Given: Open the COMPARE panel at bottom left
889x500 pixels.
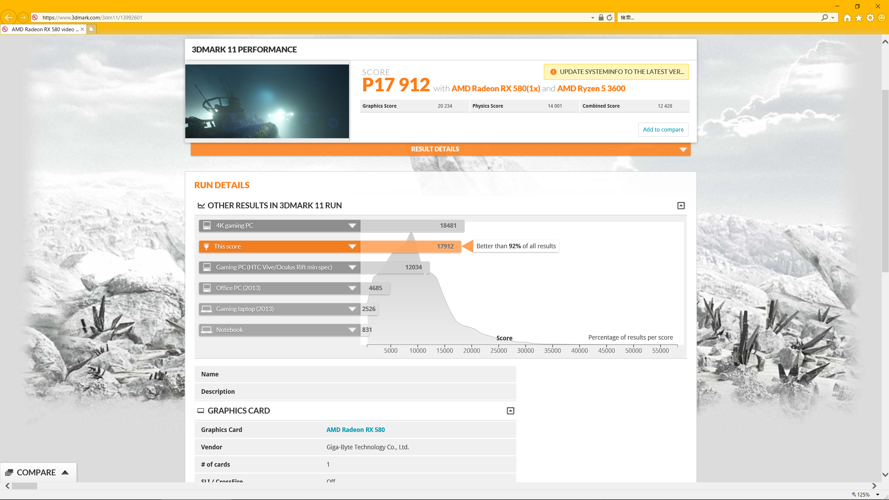Looking at the screenshot, I should click(x=38, y=473).
